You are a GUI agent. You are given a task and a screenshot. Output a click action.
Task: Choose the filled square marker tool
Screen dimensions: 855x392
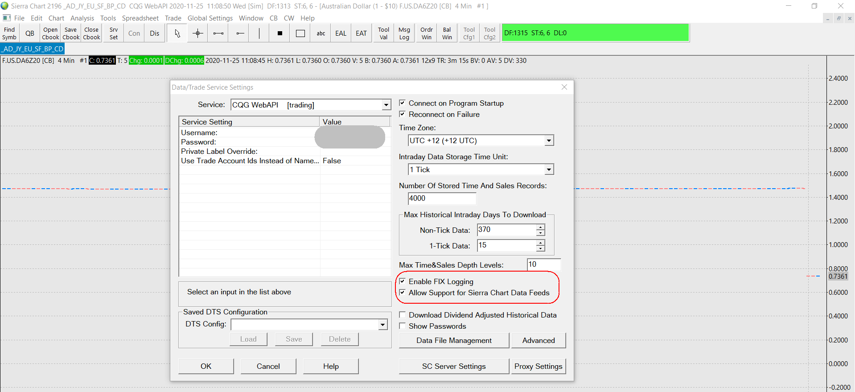click(x=280, y=33)
